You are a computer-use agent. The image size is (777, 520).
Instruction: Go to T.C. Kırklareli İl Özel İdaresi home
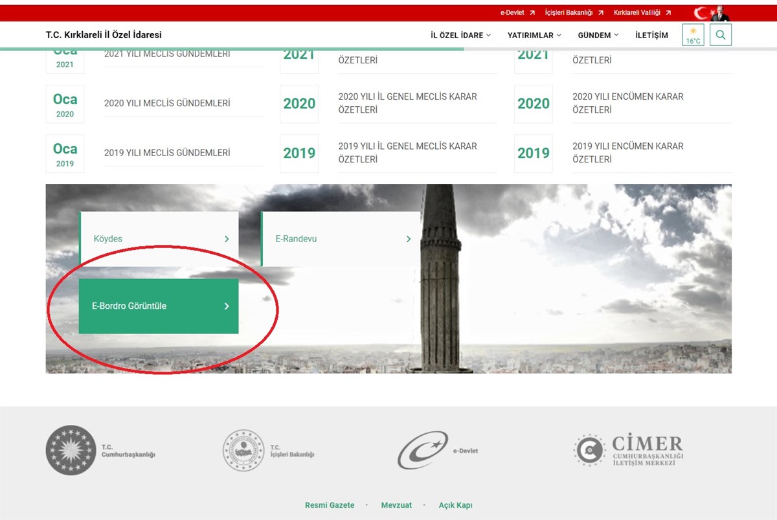point(104,35)
